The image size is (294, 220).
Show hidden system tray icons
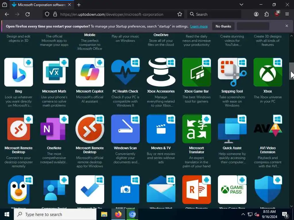[243, 214]
